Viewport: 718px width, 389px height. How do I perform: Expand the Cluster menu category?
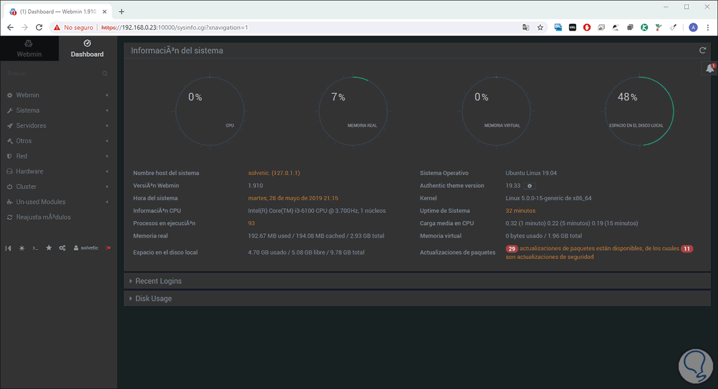click(58, 187)
